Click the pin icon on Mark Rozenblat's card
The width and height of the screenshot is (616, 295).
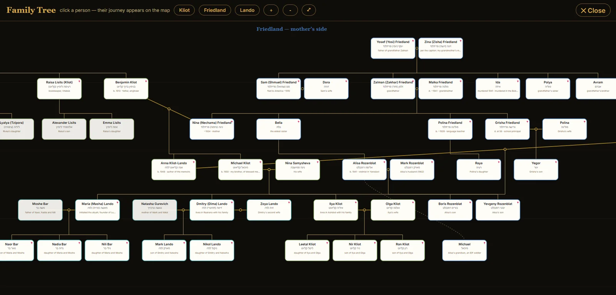click(432, 162)
